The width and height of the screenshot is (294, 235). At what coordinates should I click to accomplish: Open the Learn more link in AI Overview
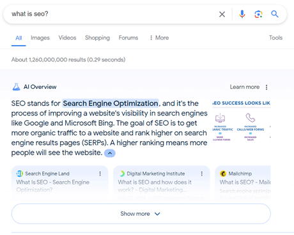[x=245, y=87]
